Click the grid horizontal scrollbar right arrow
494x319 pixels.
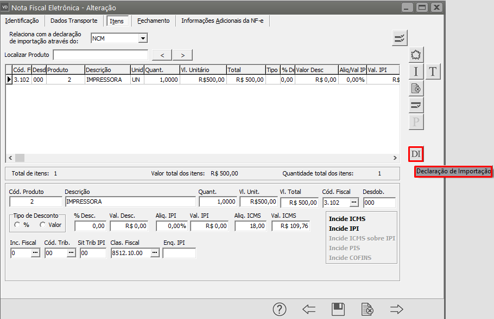point(395,158)
